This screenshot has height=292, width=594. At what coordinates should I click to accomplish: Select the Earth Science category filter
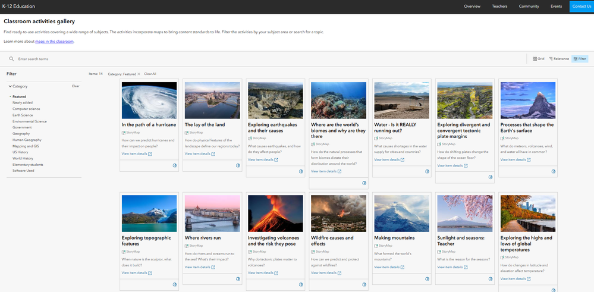[x=23, y=115]
